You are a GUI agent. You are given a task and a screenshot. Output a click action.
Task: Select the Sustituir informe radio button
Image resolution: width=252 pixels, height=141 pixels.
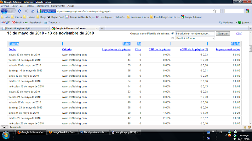pyautogui.click(x=173, y=38)
